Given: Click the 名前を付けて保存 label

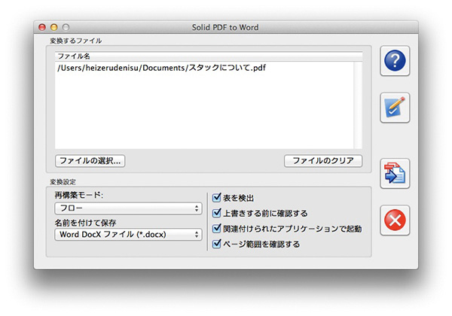Looking at the screenshot, I should click(85, 223).
